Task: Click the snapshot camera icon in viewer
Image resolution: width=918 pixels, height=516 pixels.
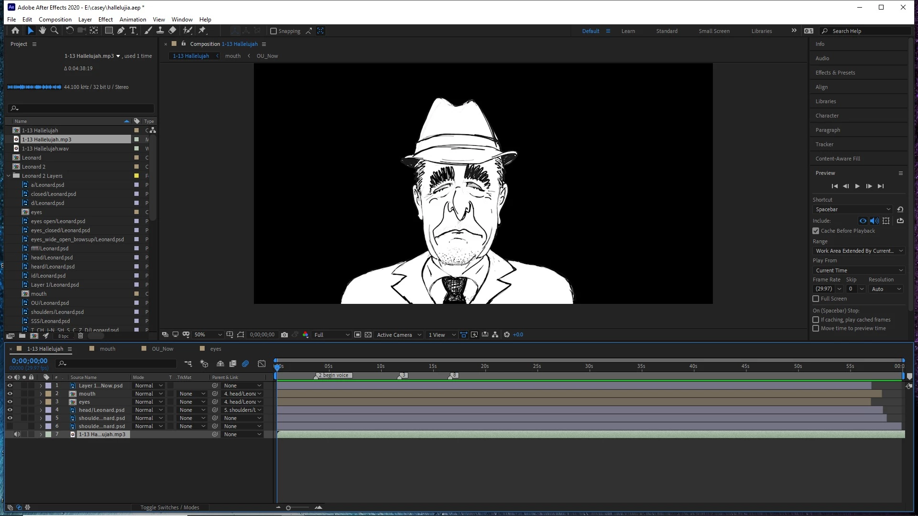Action: click(x=284, y=335)
